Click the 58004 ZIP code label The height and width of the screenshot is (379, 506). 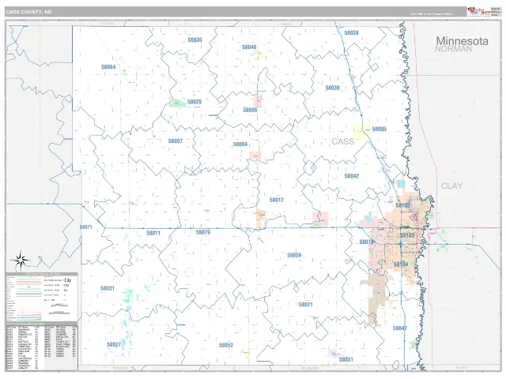click(x=240, y=144)
